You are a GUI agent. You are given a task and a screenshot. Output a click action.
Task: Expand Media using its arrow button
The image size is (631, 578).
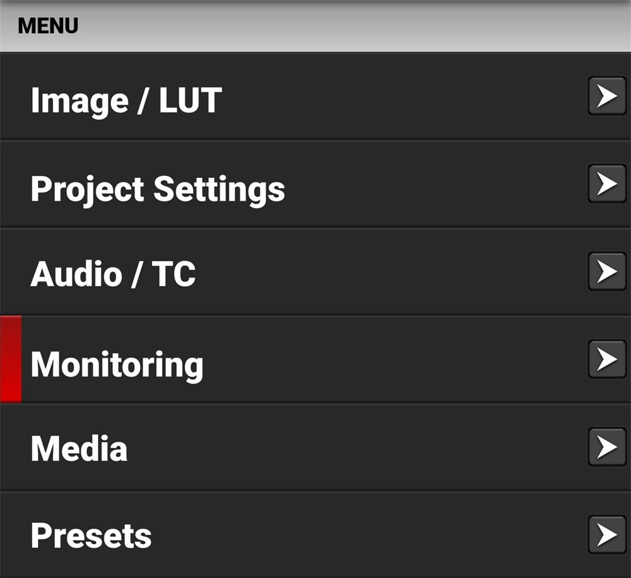click(x=606, y=447)
